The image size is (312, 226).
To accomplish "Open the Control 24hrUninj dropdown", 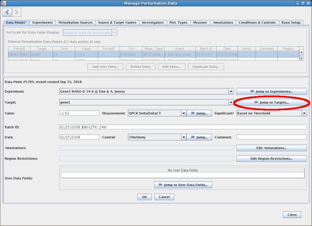I will (184, 137).
